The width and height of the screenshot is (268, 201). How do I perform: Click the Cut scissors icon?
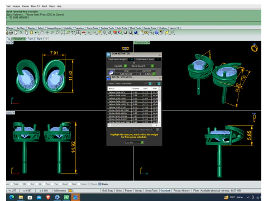click(x=21, y=32)
